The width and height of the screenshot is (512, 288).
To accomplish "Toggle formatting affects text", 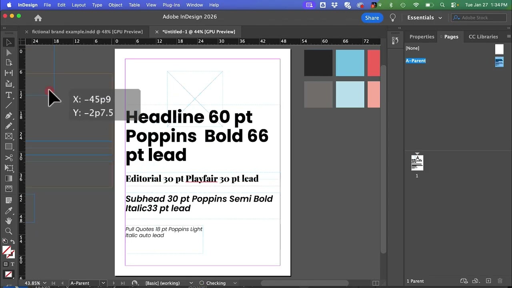I will click(12, 264).
